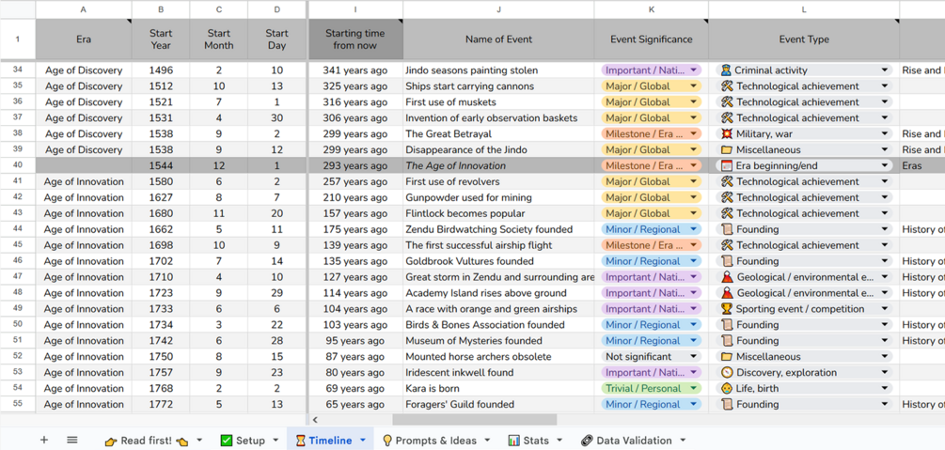Select the Name of Event header cell
The image size is (945, 450).
pos(498,39)
